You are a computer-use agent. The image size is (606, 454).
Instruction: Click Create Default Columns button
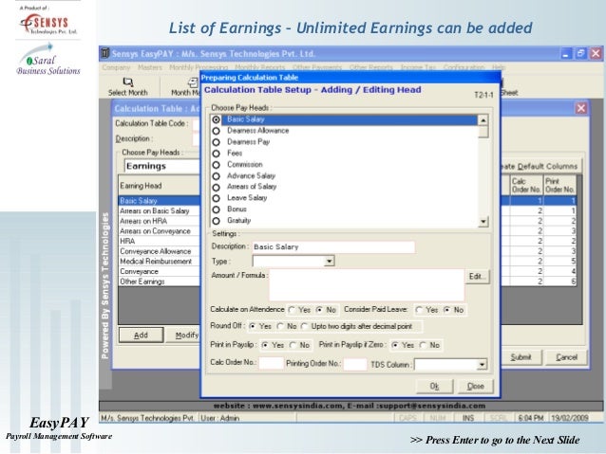[540, 166]
